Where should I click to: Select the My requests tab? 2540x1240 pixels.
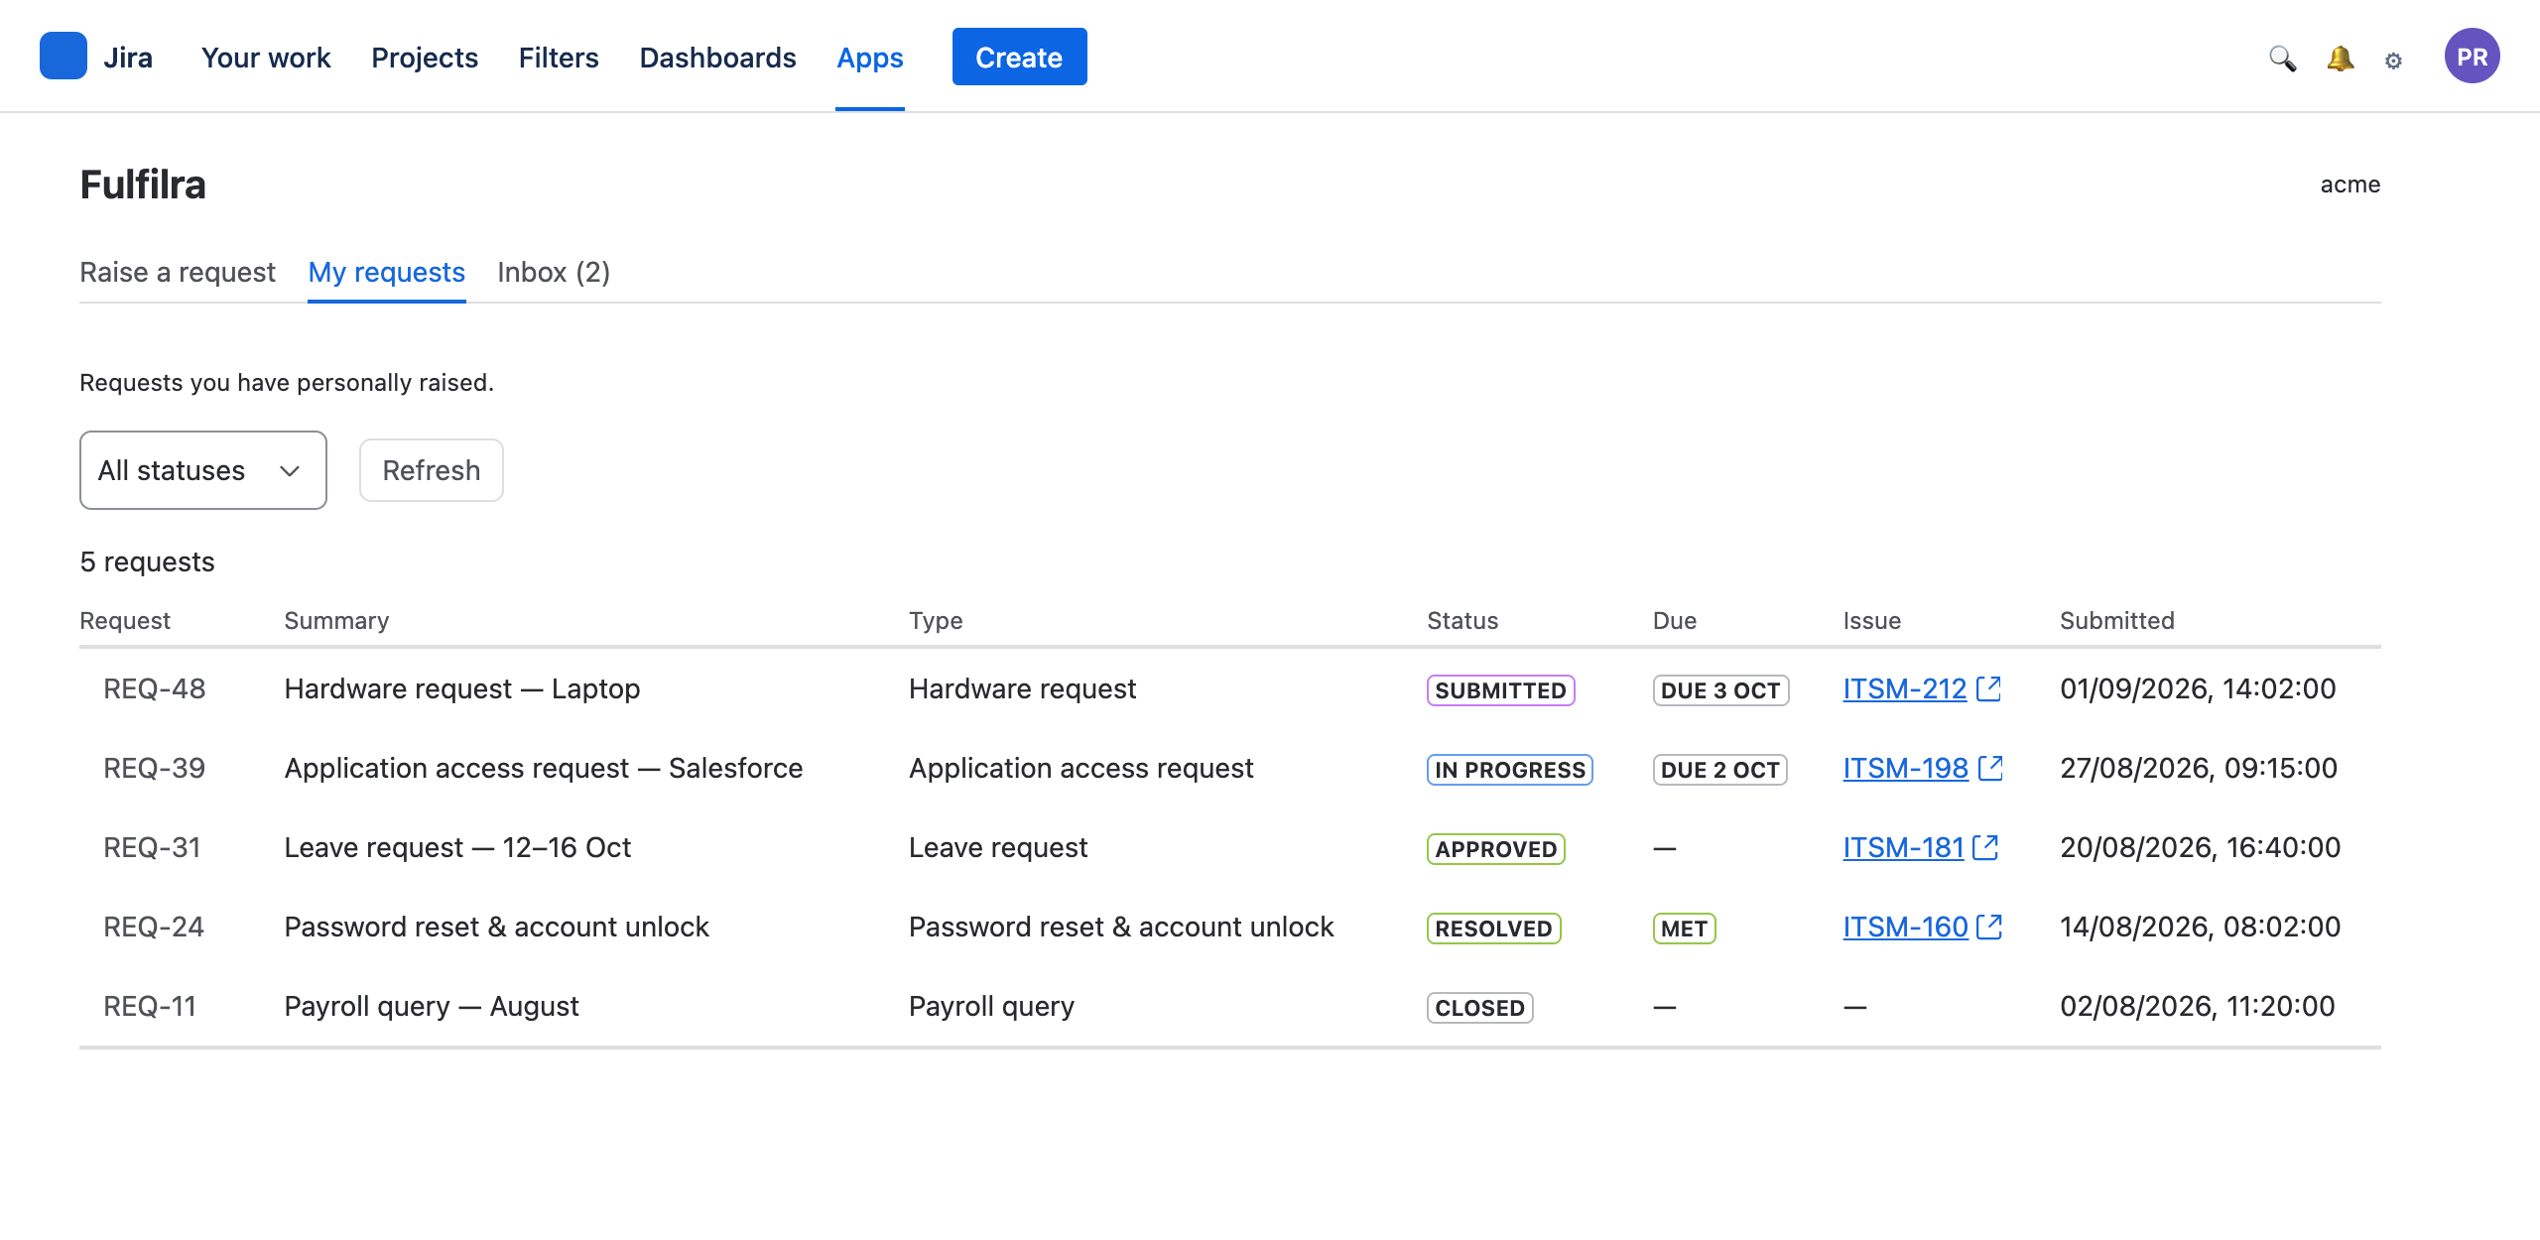click(387, 272)
